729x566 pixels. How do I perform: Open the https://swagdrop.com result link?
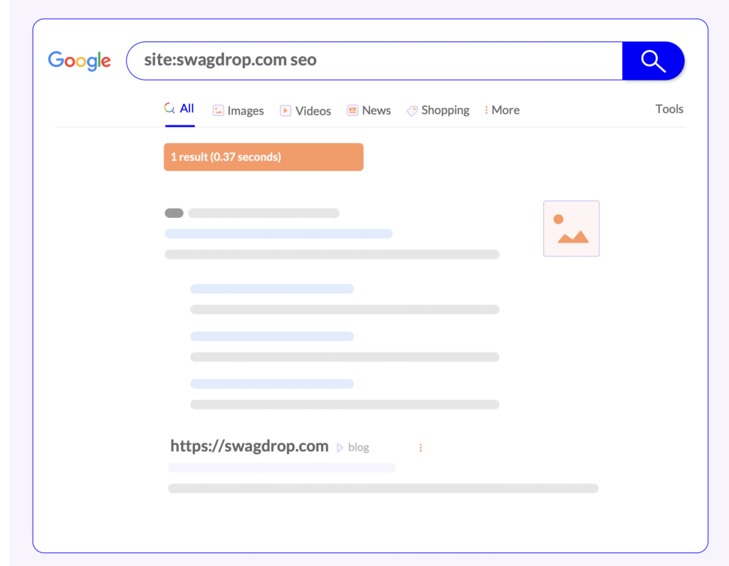(249, 446)
